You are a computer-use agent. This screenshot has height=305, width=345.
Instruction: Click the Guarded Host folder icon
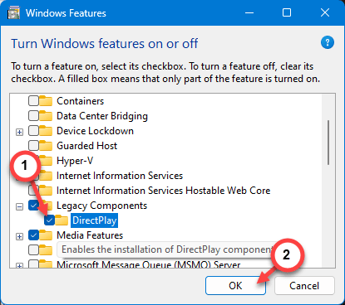46,146
